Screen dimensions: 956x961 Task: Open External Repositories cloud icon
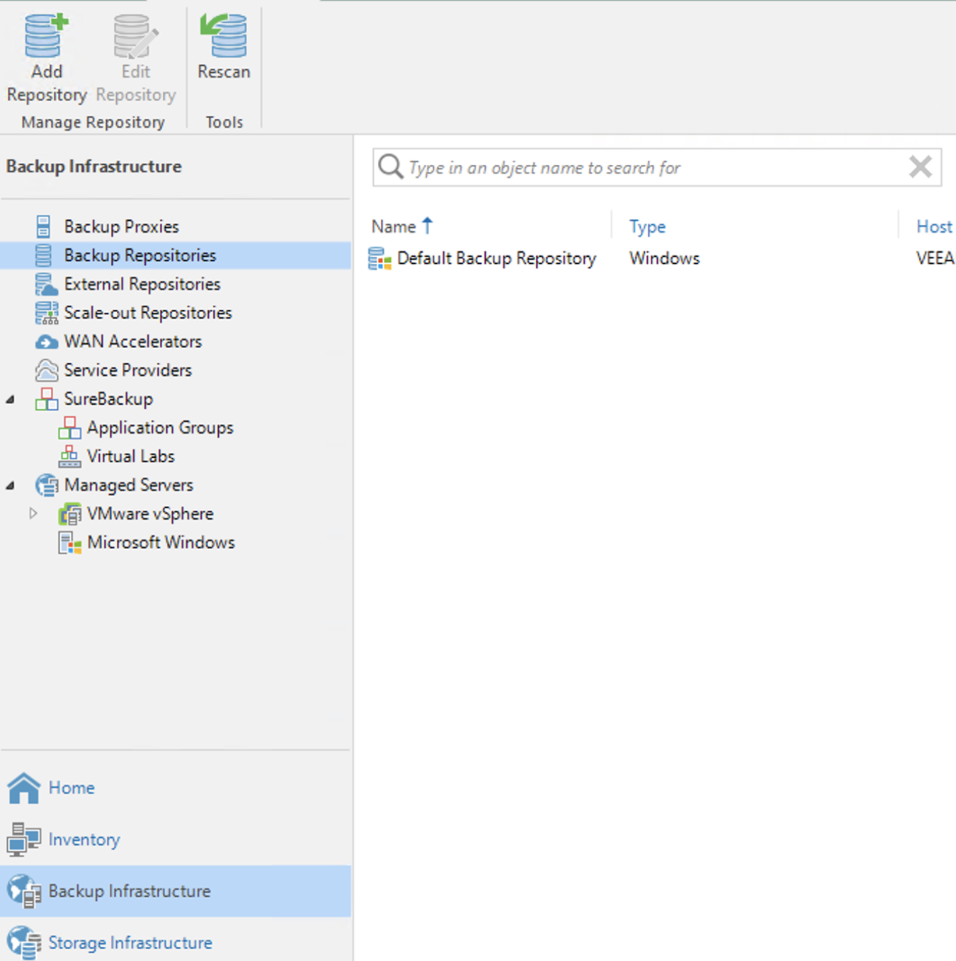click(x=46, y=284)
